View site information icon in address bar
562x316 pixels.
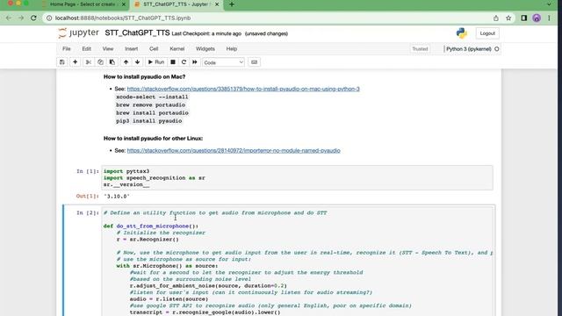pyautogui.click(x=49, y=18)
